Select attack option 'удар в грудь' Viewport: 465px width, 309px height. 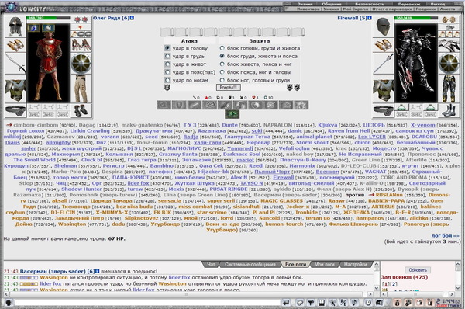pos(167,56)
